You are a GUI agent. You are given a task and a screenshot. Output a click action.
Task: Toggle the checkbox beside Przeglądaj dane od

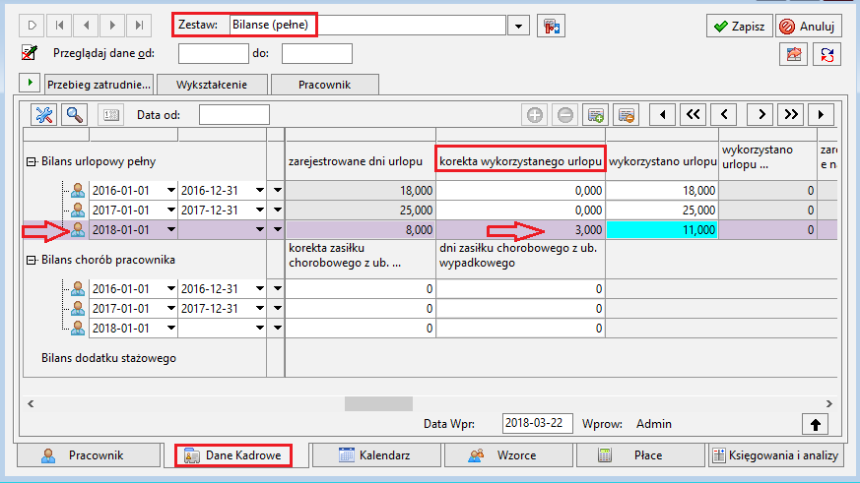coord(30,53)
